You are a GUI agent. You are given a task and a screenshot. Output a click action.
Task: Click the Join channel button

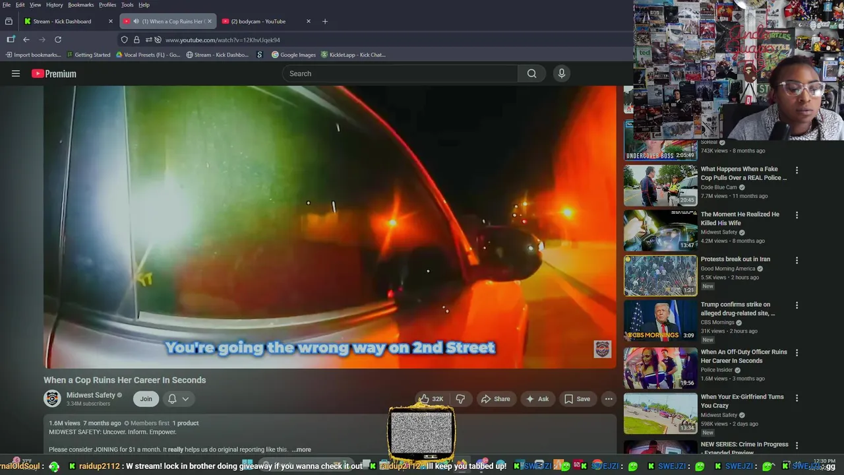pos(146,398)
